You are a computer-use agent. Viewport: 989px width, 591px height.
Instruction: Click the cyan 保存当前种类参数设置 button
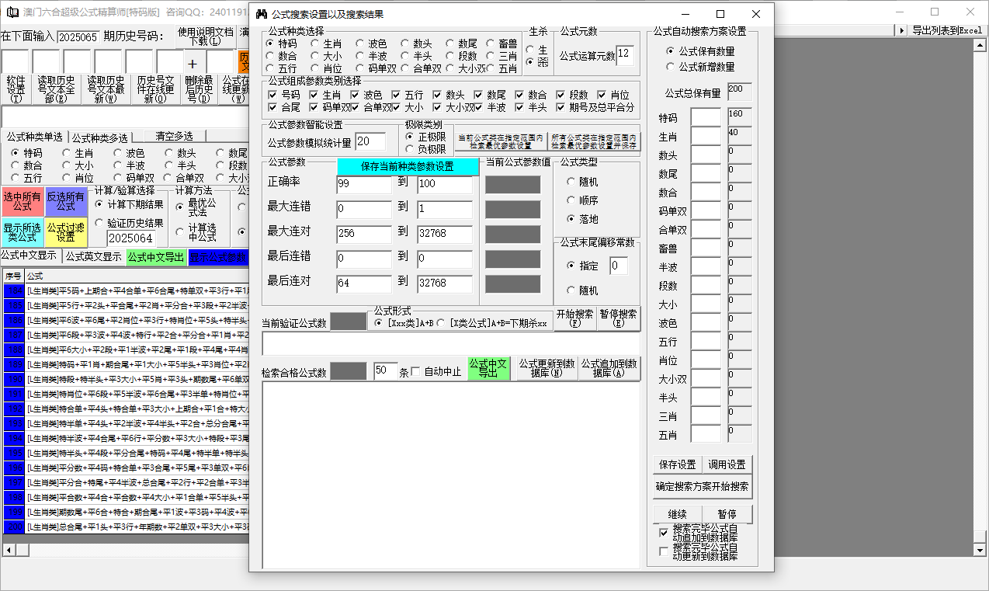pyautogui.click(x=408, y=167)
